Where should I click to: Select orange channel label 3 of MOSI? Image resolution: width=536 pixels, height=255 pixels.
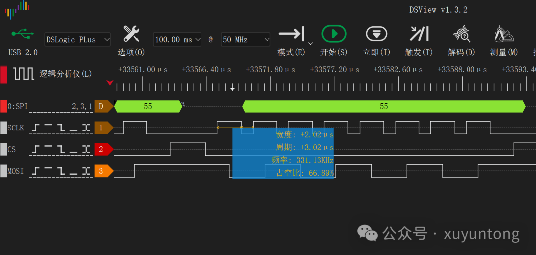coord(104,171)
